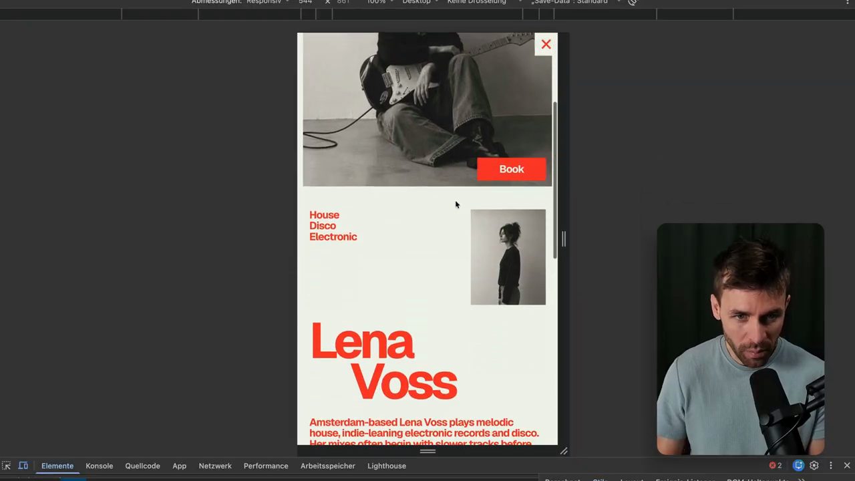
Task: Open DevTools settings gear
Action: pos(814,466)
